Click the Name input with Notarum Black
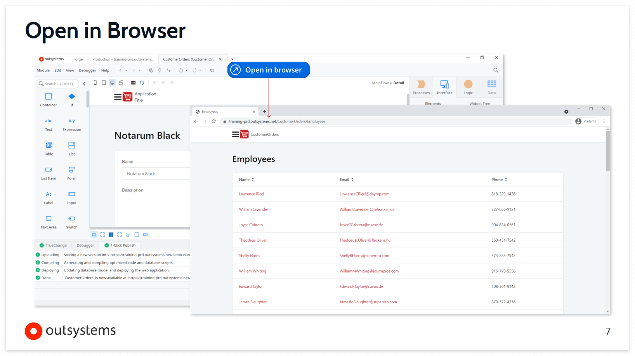Viewport: 635px width, 356px height. click(156, 174)
